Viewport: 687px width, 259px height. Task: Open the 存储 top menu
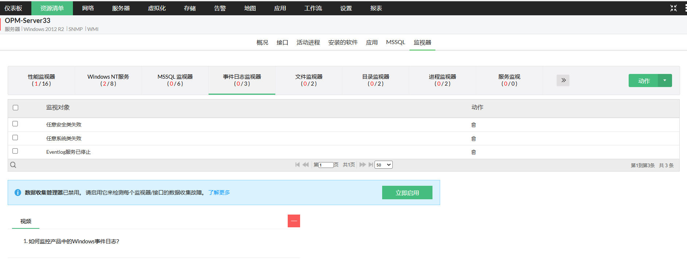[190, 8]
